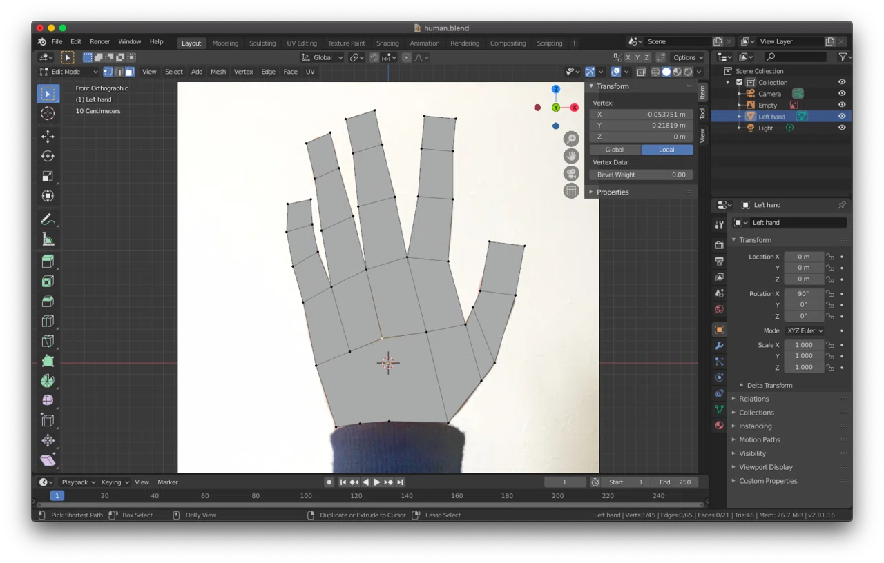Expand the Properties panel in sidebar
The image size is (884, 563).
[613, 192]
